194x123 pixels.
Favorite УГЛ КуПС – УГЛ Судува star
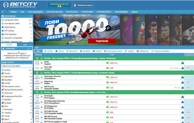(42, 97)
